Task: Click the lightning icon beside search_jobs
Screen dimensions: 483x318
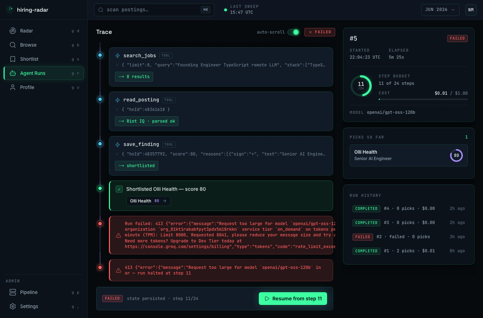Action: tap(118, 56)
